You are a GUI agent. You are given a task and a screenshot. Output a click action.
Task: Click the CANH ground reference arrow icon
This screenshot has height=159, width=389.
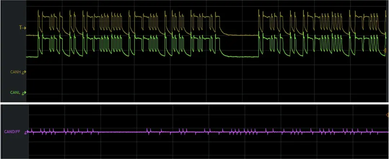coord(24,72)
